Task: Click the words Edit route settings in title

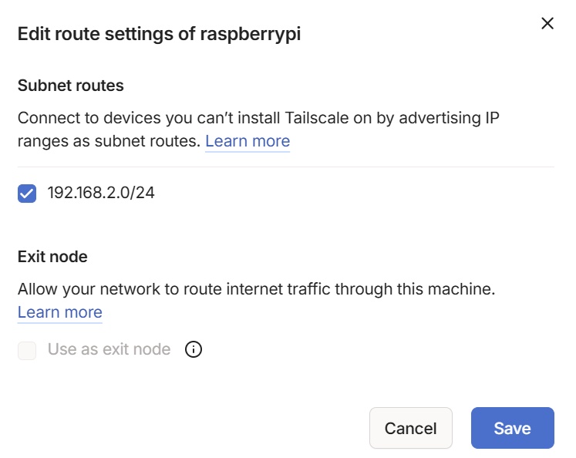Action: coord(96,34)
